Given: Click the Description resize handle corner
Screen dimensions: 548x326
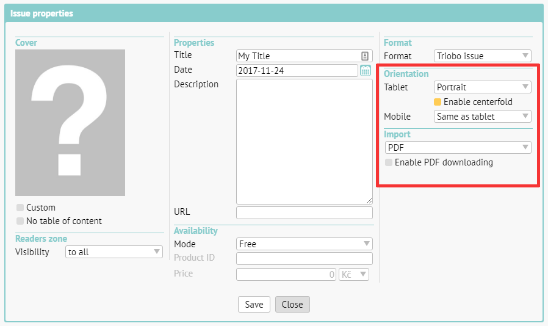Looking at the screenshot, I should click(x=369, y=201).
